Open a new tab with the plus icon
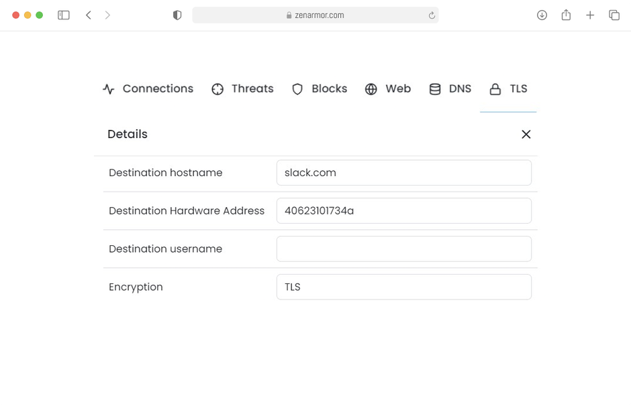 point(590,15)
